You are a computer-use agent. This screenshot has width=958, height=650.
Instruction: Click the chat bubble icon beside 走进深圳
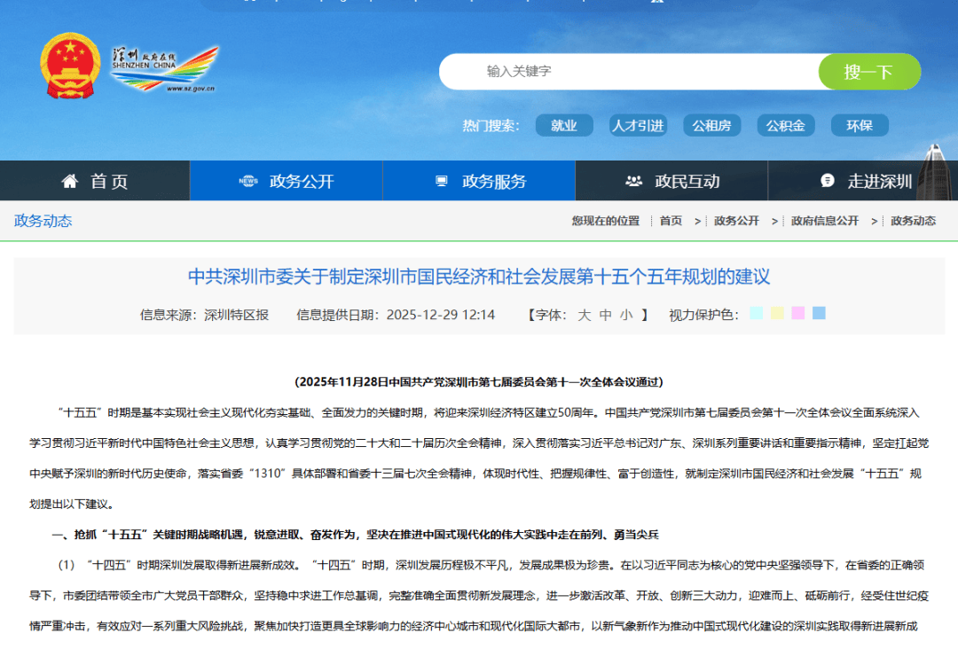pyautogui.click(x=828, y=181)
